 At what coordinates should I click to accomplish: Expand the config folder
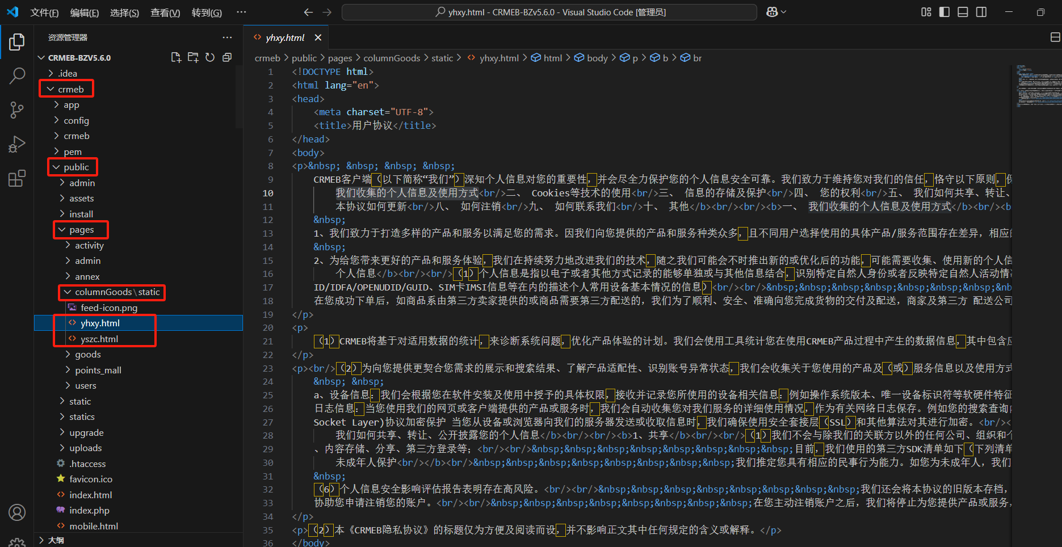[x=138, y=120]
